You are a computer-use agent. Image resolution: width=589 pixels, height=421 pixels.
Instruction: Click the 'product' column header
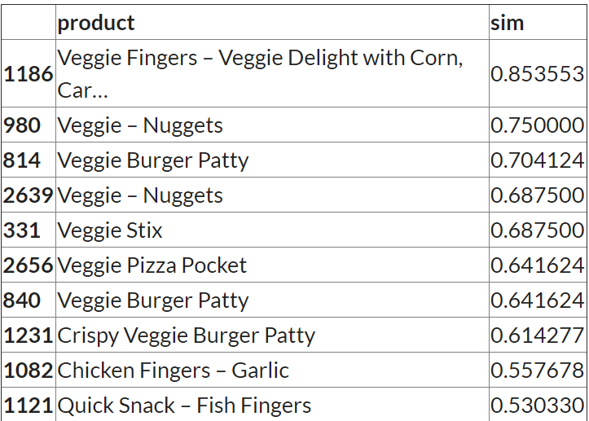tap(96, 23)
